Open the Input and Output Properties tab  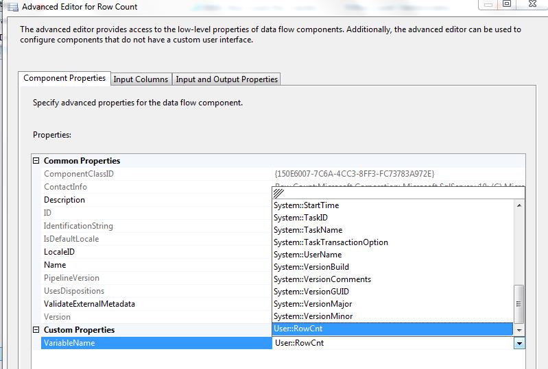pyautogui.click(x=226, y=79)
